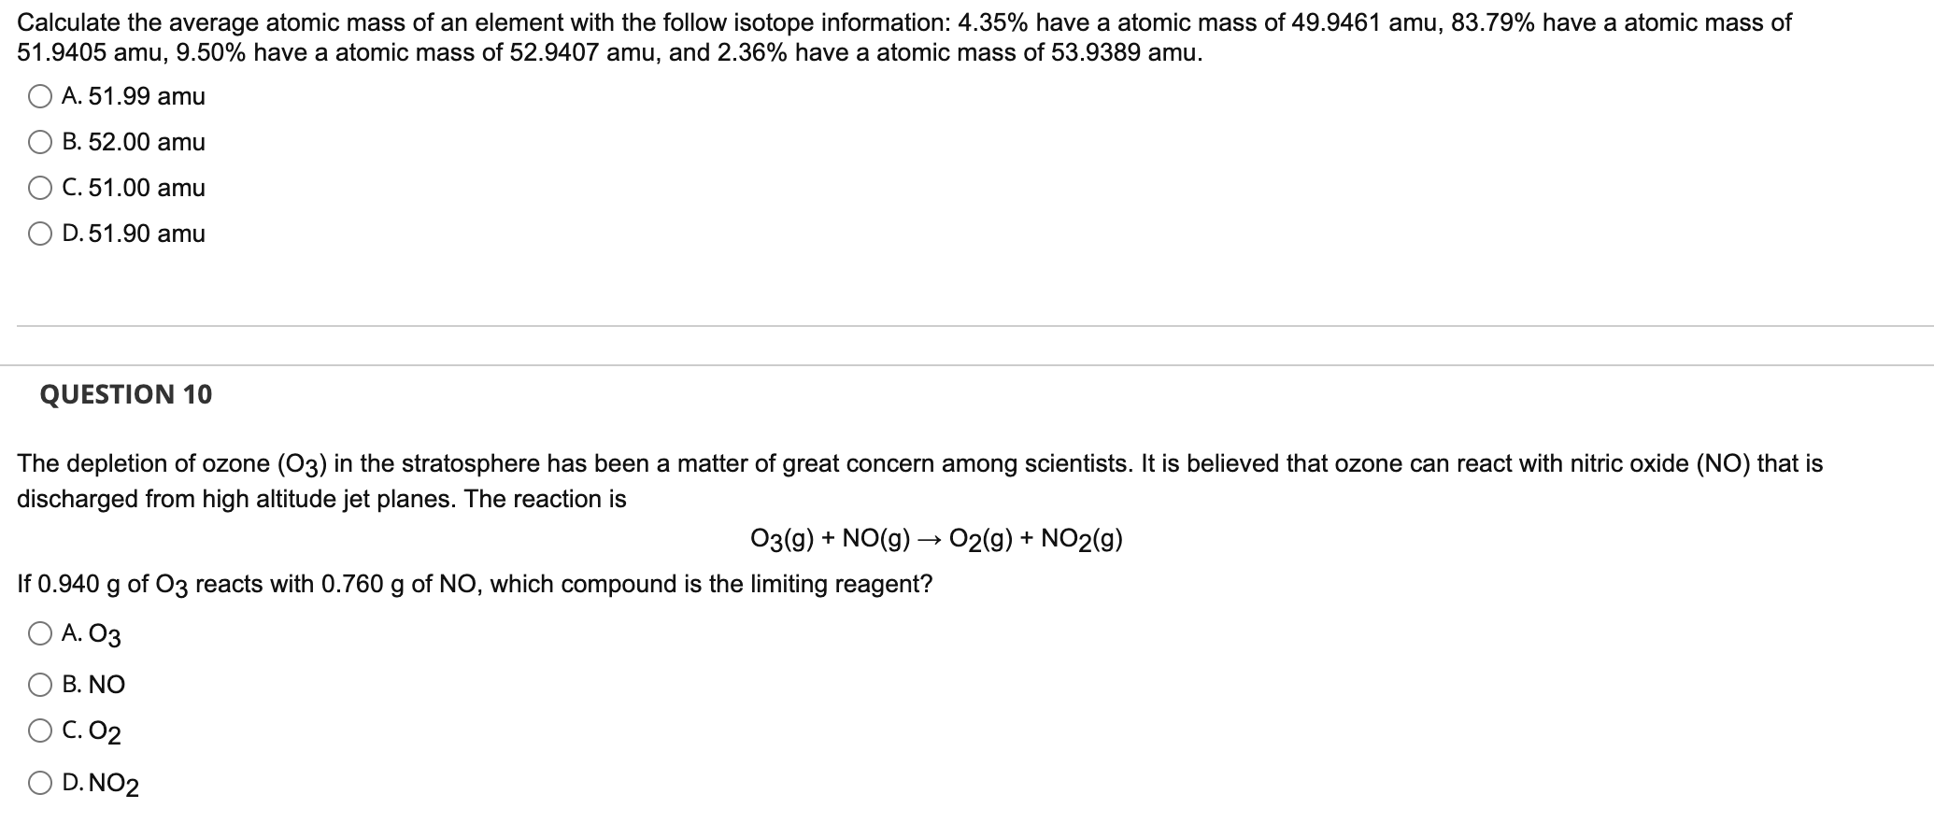Click the radio circle beside option B. NO
Viewport: 1934px width, 837px height.
39,684
